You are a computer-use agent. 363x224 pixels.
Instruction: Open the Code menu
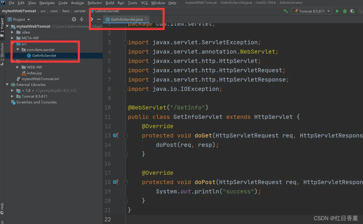pyautogui.click(x=63, y=3)
